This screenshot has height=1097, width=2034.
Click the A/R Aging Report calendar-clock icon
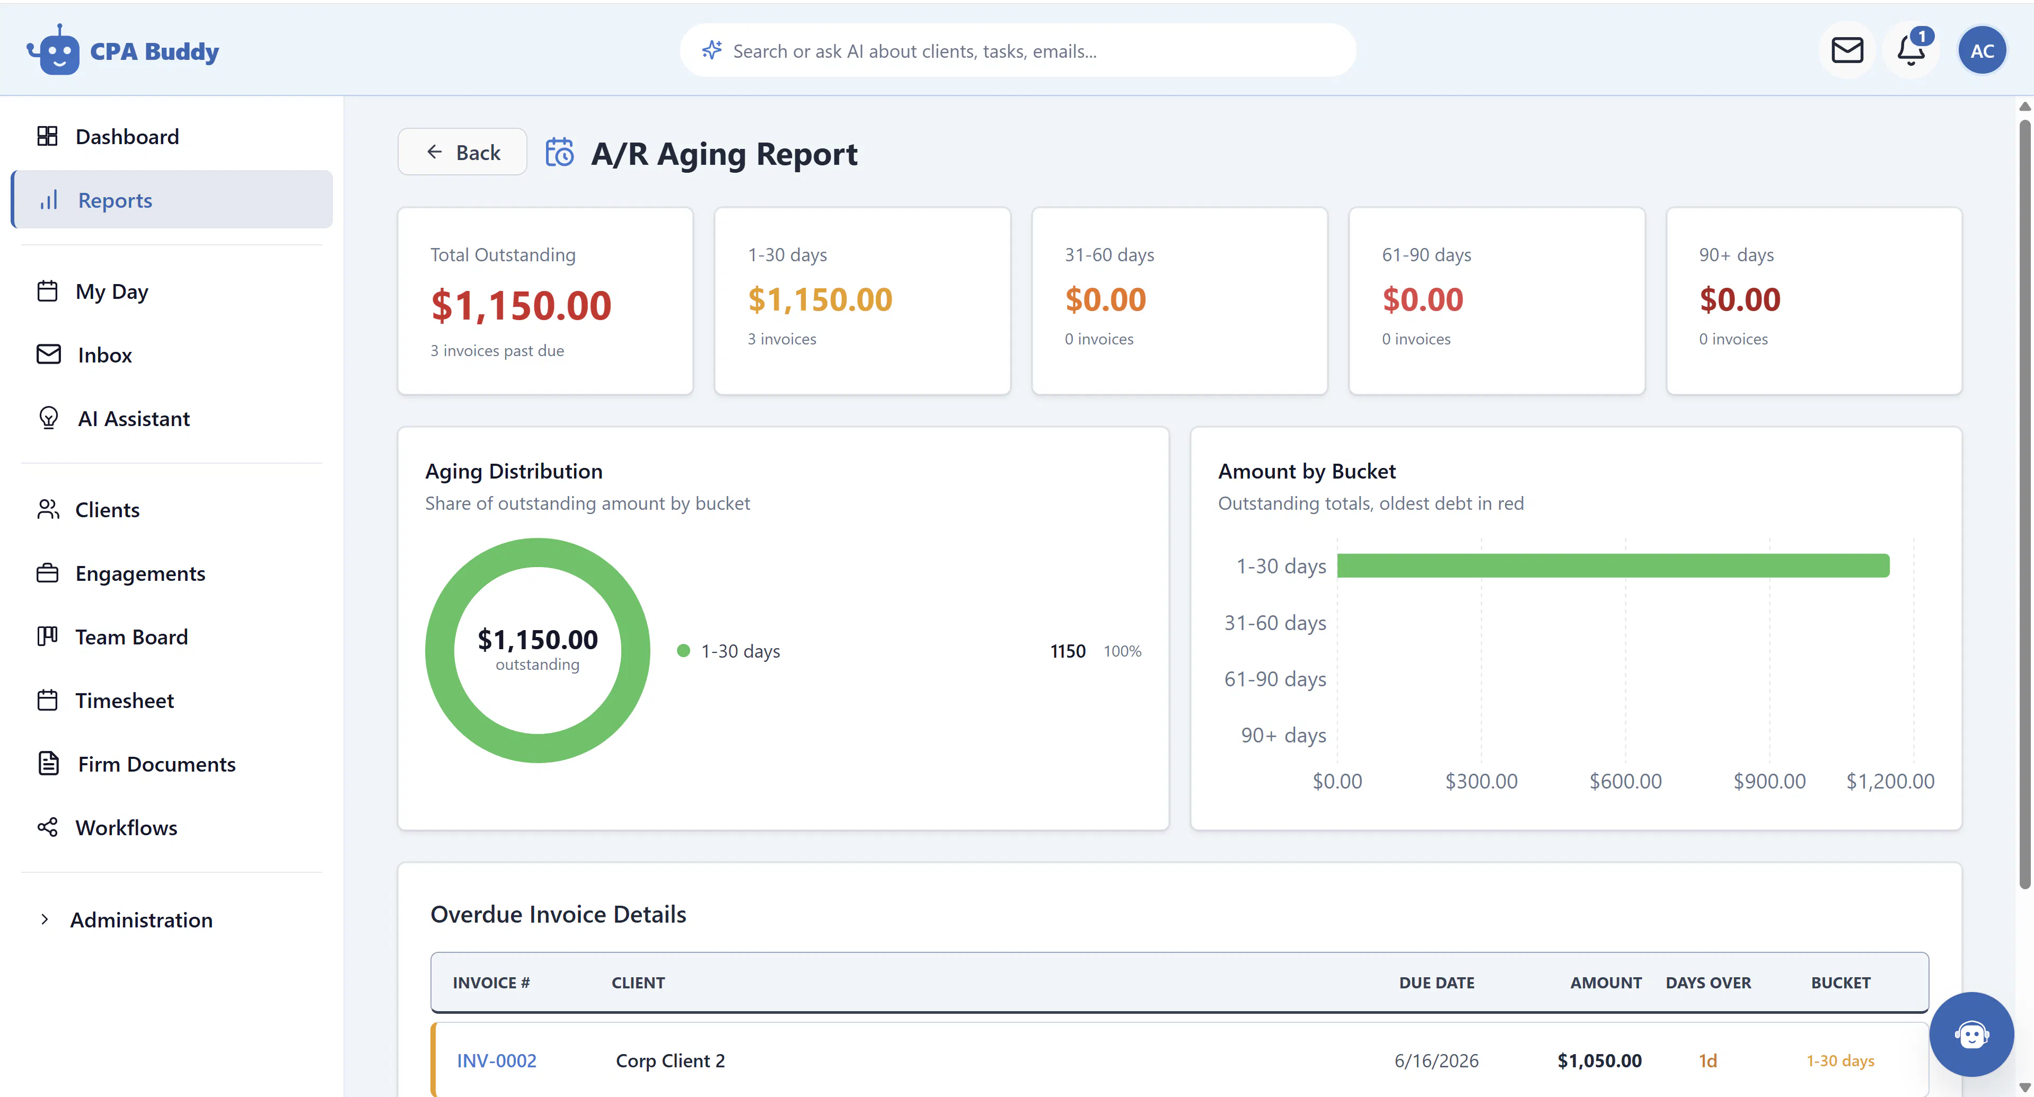click(x=559, y=152)
